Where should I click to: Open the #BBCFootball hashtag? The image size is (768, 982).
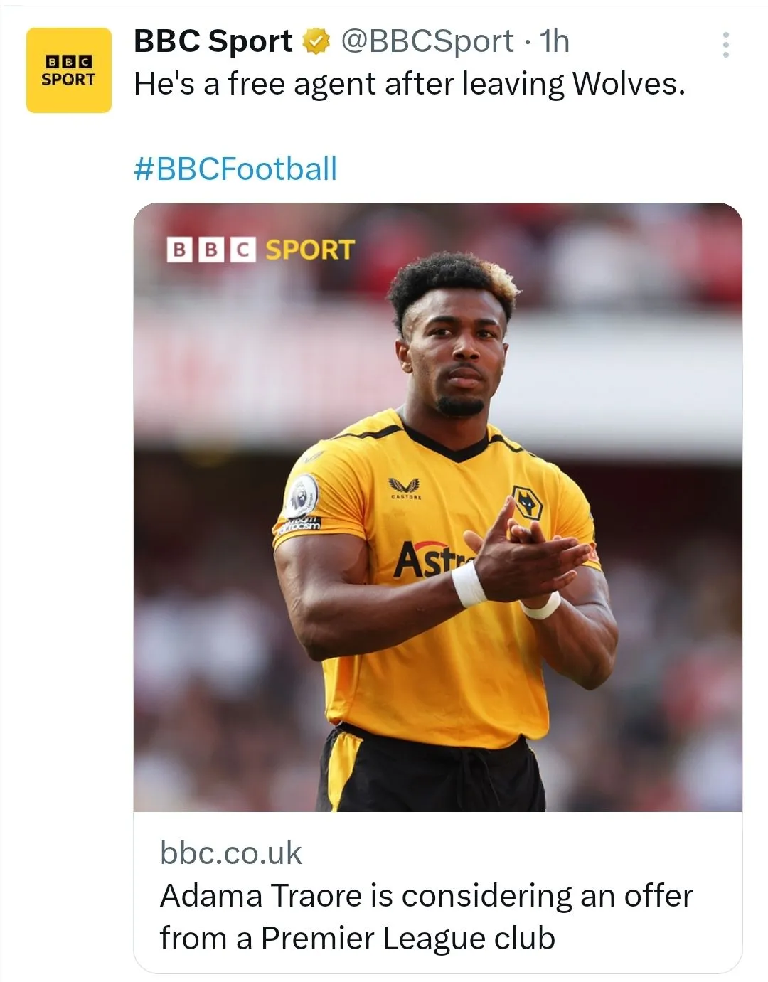(235, 169)
